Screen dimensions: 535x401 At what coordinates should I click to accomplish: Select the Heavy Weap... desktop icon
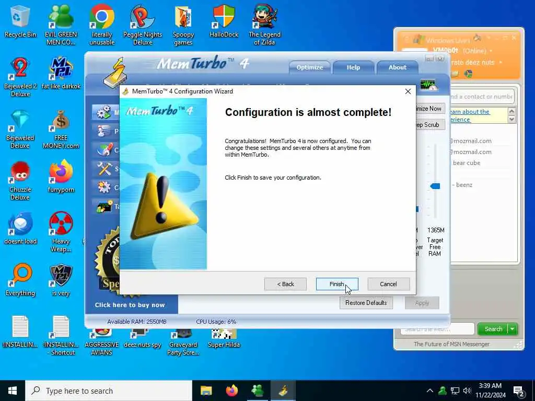coord(61,232)
